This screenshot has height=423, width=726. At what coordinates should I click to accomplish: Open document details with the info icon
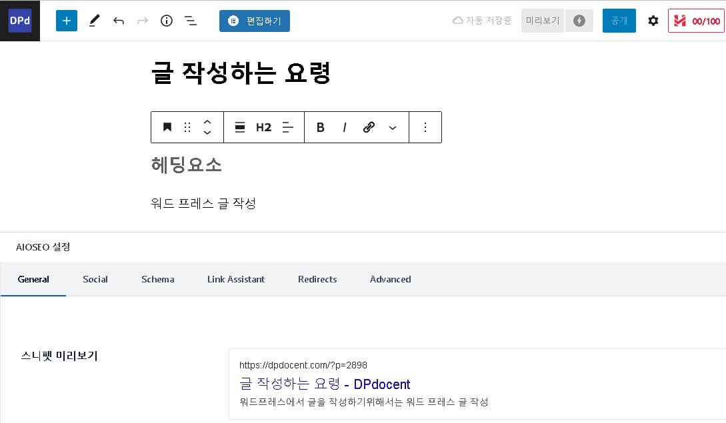click(x=166, y=21)
